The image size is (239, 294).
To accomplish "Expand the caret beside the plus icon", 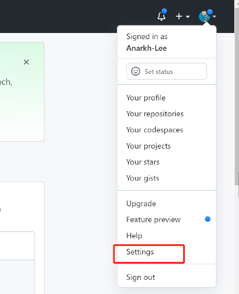I will [188, 17].
